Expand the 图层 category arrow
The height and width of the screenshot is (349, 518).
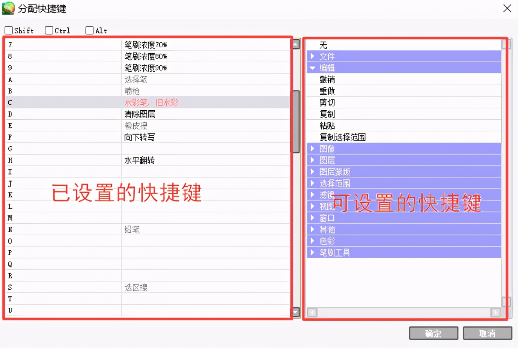[x=312, y=160]
